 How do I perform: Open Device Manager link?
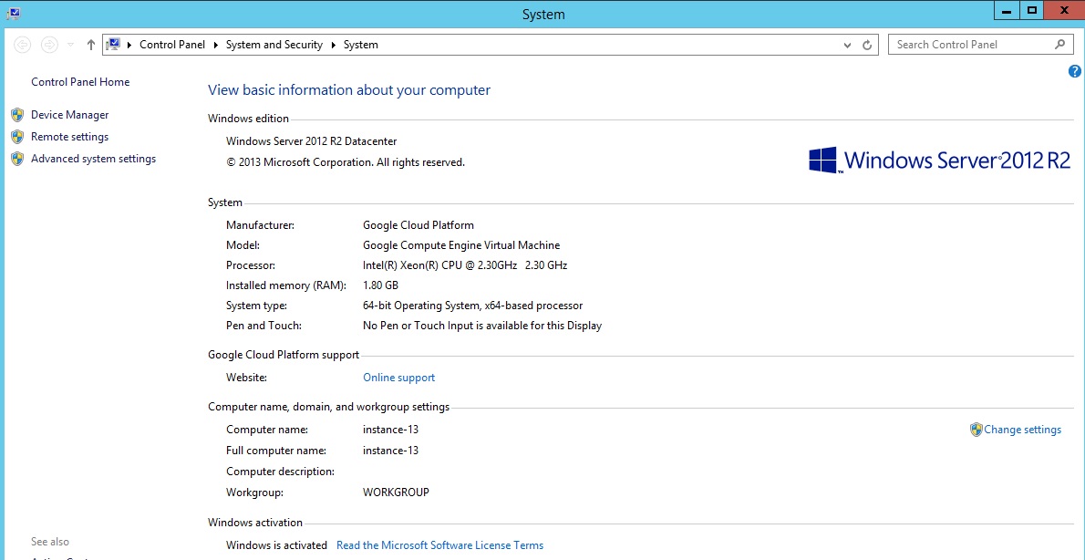click(x=70, y=115)
